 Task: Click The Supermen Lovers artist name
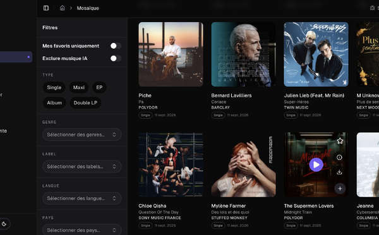coord(309,206)
